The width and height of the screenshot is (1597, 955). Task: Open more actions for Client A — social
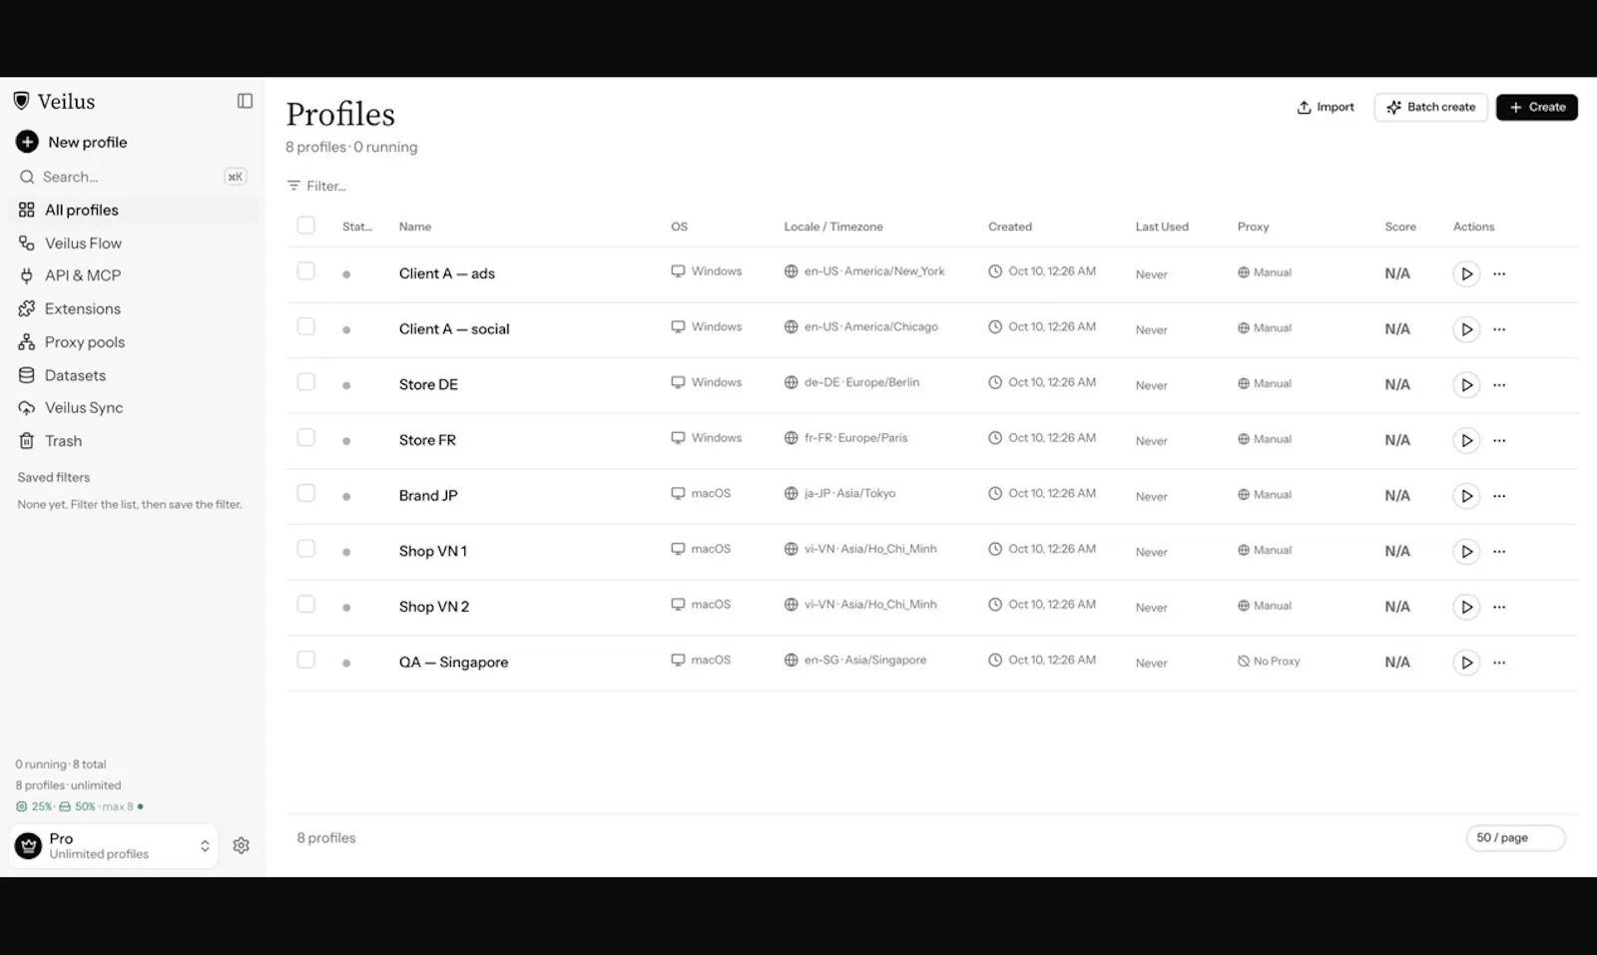(1499, 329)
